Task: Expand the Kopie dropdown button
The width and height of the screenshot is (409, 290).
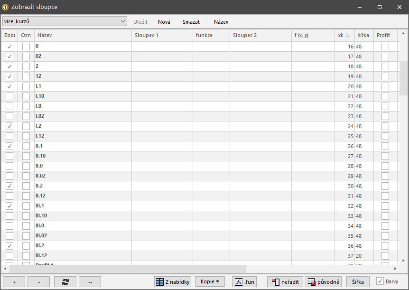Action: pos(210,282)
